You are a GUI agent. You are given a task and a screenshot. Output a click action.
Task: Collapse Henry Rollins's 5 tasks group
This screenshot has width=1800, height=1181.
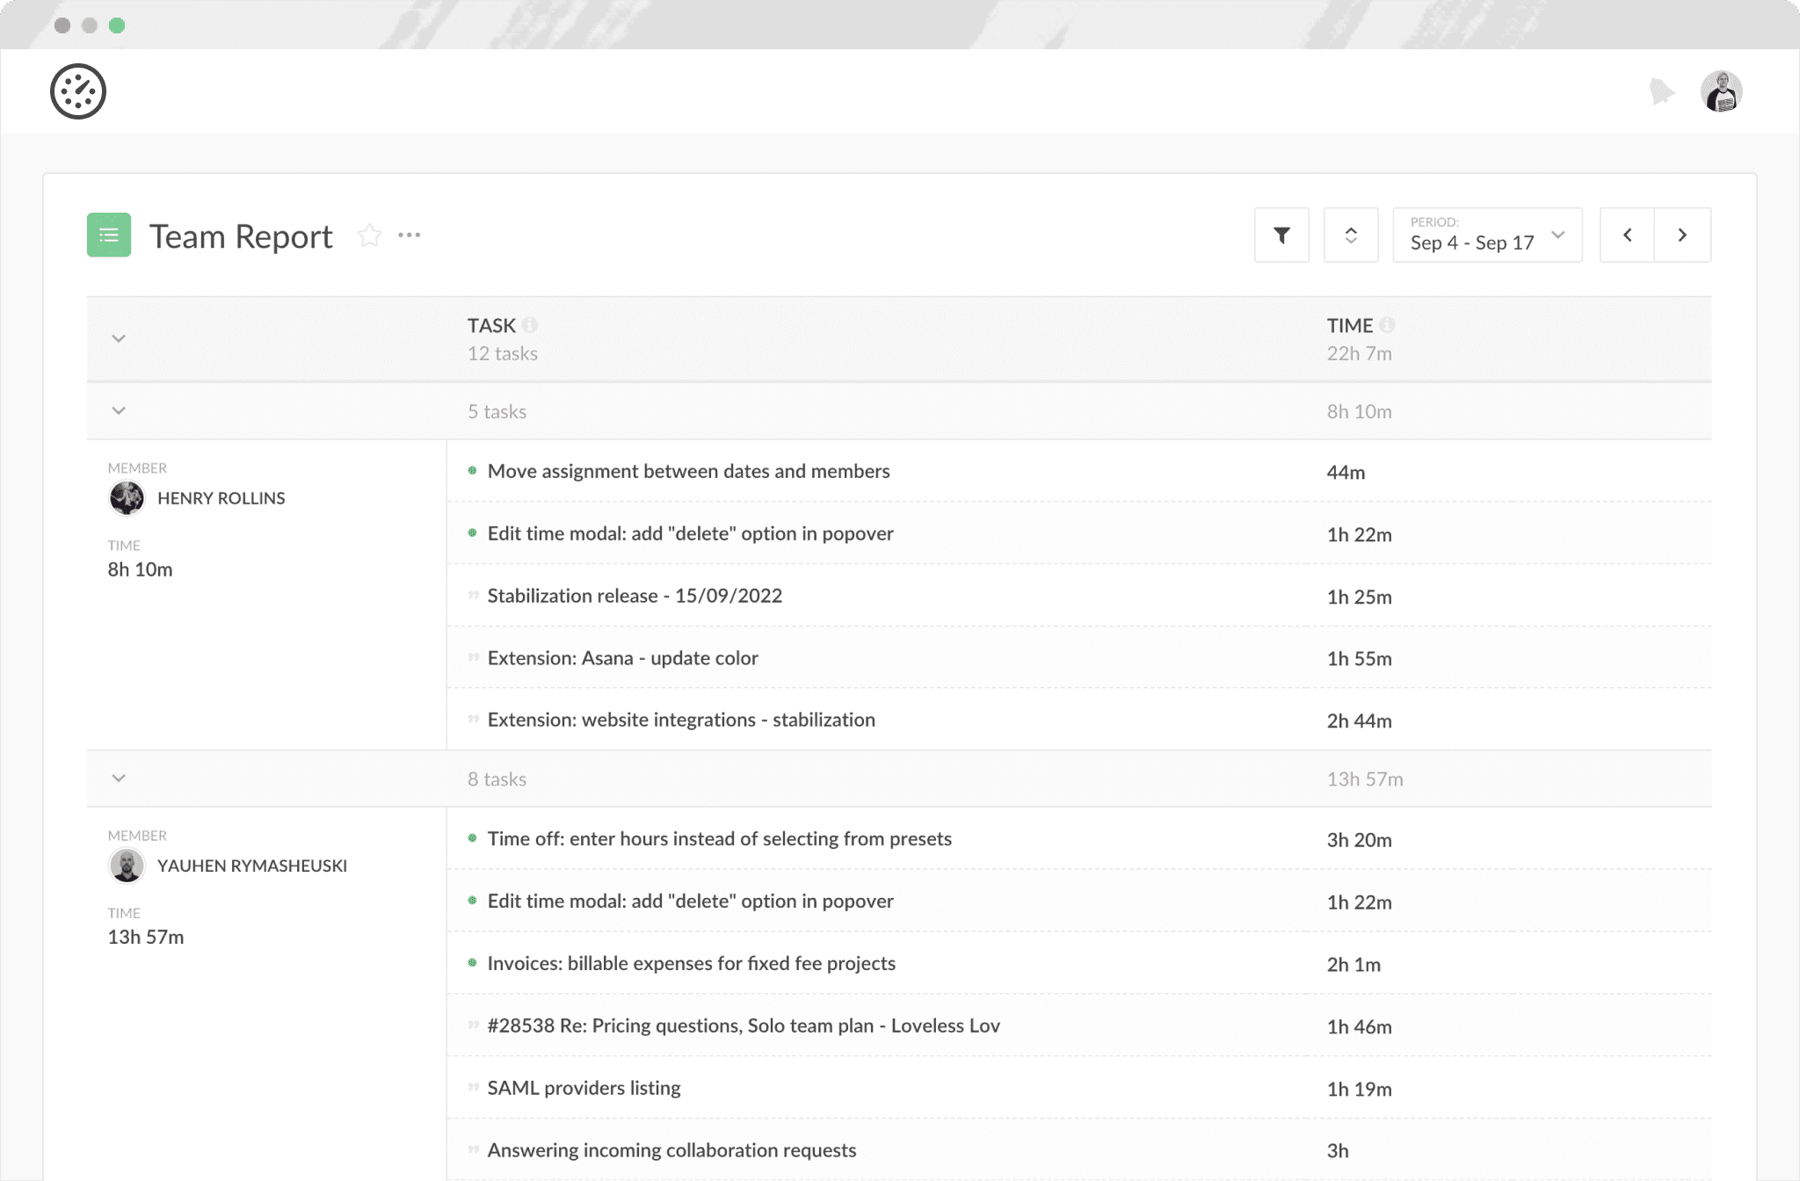tap(119, 410)
